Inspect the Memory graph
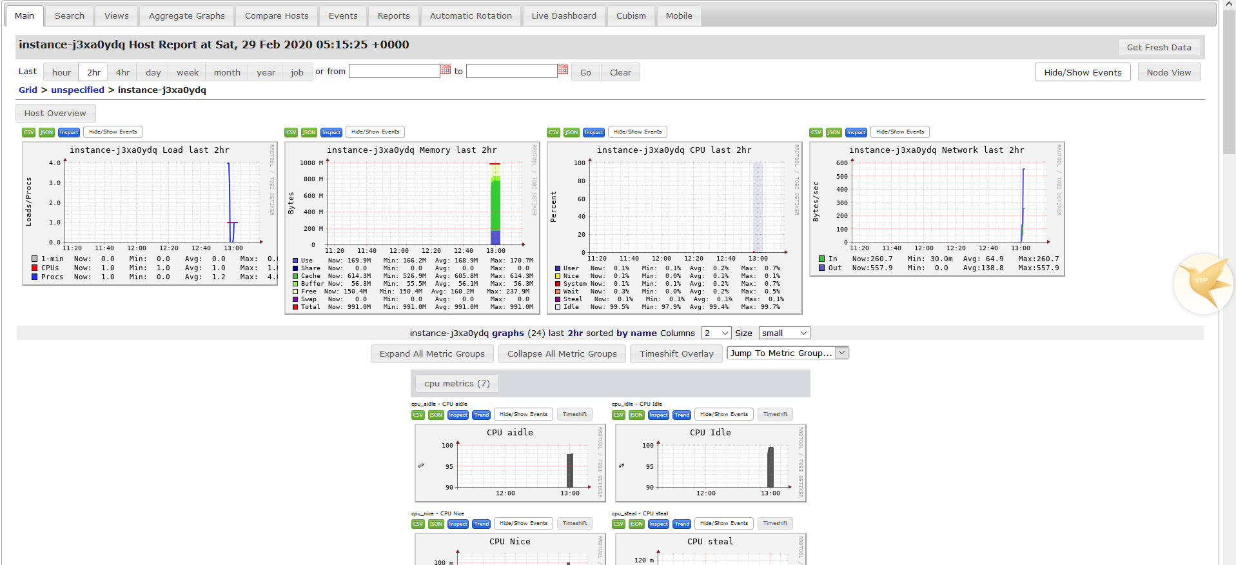 331,132
